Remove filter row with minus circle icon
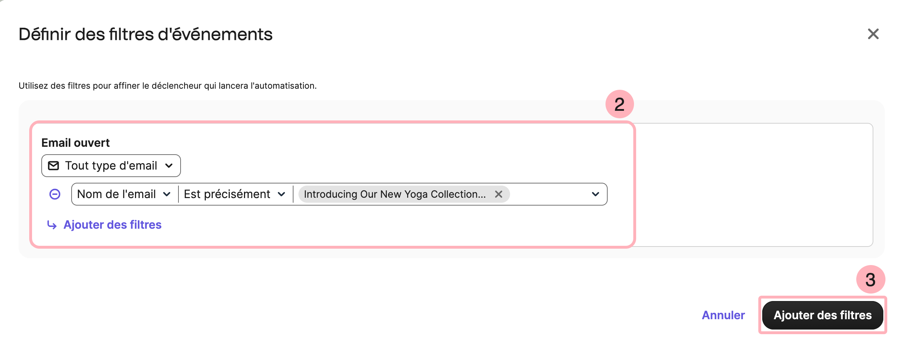 click(55, 194)
